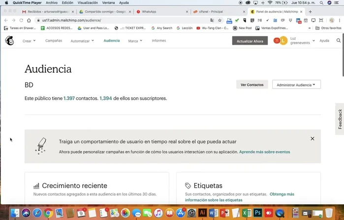Viewport: 344px width, 220px height.
Task: Open Photoshop from the Dock
Action: (x=257, y=213)
